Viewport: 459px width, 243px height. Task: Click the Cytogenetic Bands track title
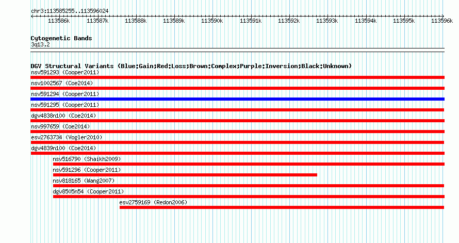click(x=61, y=38)
